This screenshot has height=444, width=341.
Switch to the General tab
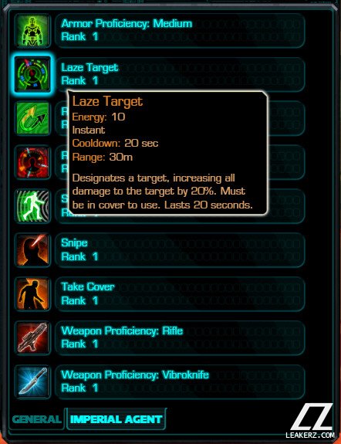click(37, 419)
